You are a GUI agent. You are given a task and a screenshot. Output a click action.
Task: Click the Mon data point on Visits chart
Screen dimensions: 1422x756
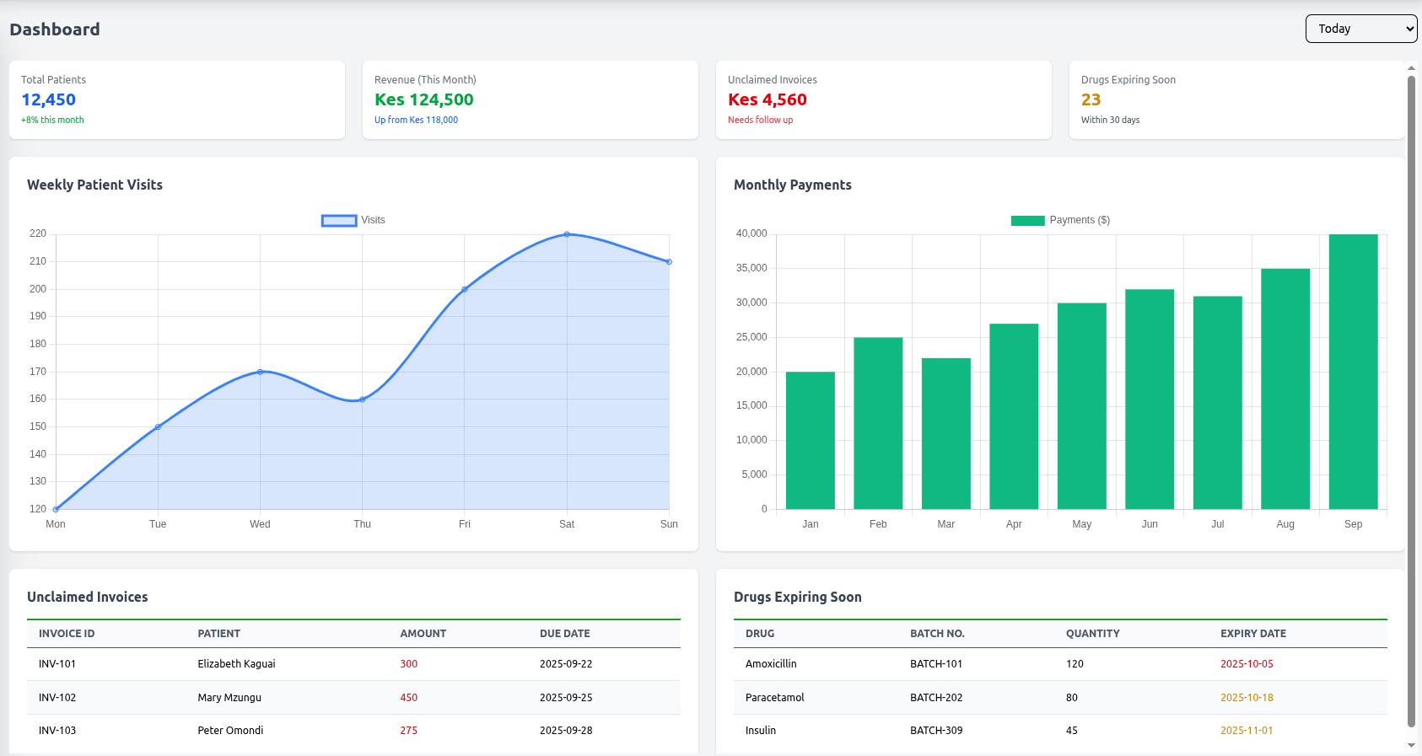[56, 509]
